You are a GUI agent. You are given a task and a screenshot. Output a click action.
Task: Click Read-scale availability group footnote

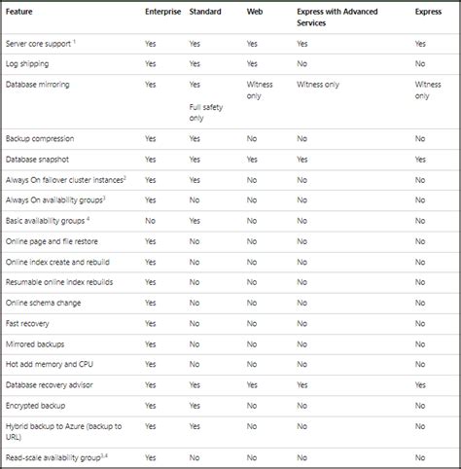tap(104, 455)
